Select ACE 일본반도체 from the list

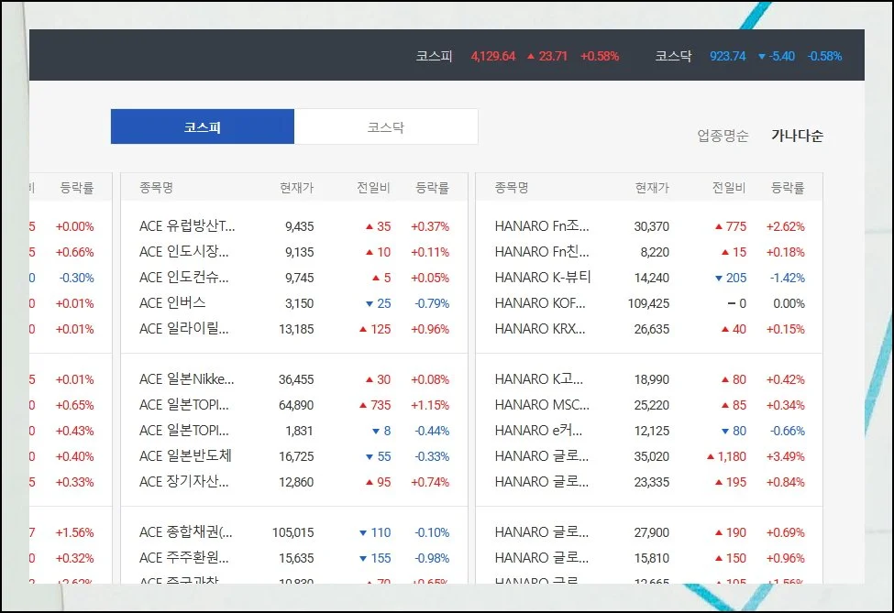(x=184, y=456)
